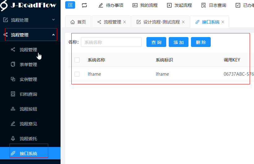This screenshot has width=254, height=164.
Task: Expand the 流程处理 sidebar menu
Action: [x=30, y=20]
